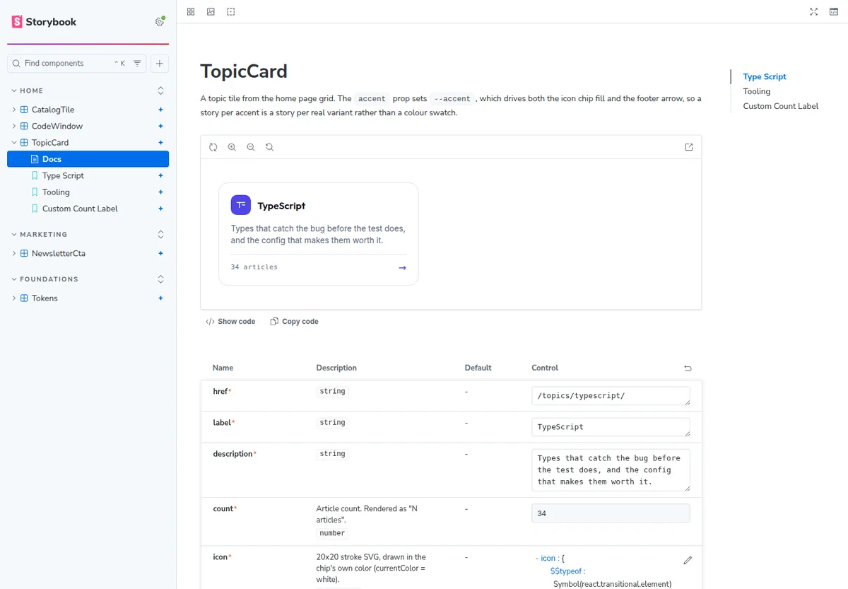
Task: Expand all under FOUNDATIONS section arrows
Action: click(x=160, y=279)
